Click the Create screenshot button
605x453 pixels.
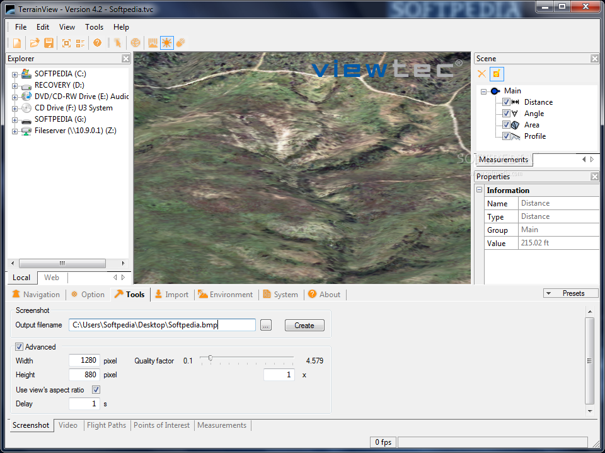[304, 326]
